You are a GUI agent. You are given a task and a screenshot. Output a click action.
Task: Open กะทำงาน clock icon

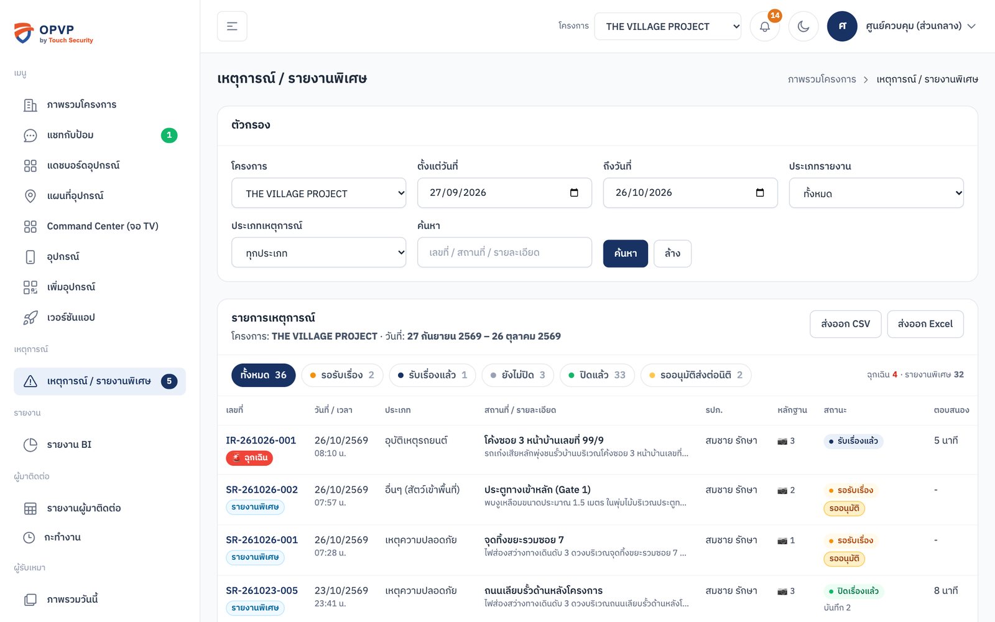pyautogui.click(x=29, y=537)
